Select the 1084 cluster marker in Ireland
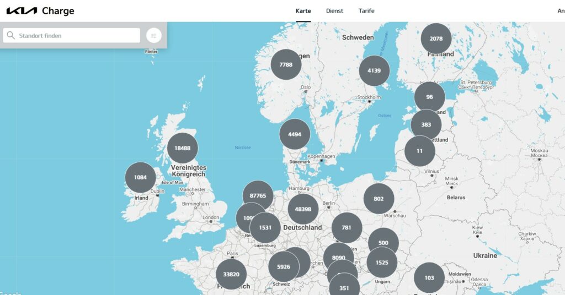The image size is (565, 295). (x=141, y=177)
